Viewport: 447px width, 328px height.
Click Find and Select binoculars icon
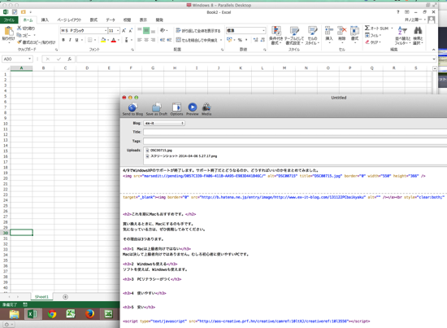click(x=418, y=35)
